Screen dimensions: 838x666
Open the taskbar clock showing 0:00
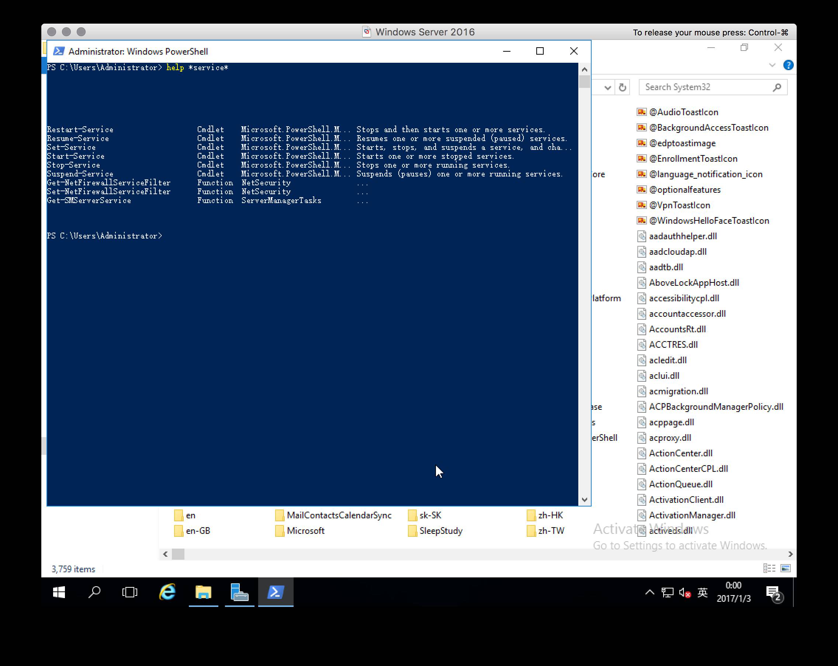(734, 592)
